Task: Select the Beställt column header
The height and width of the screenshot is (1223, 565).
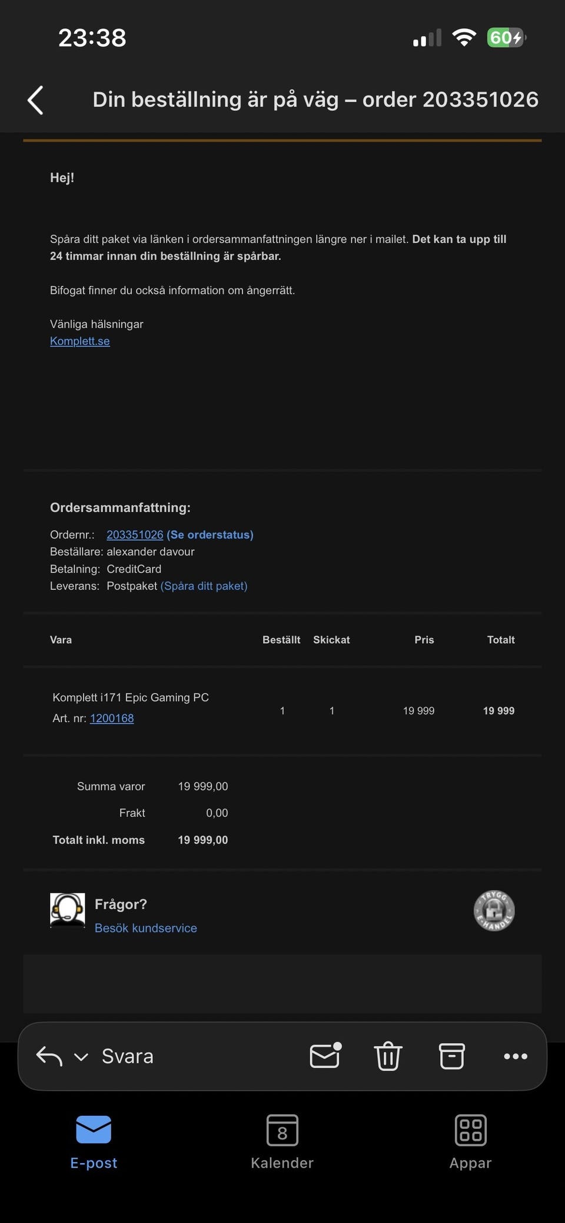Action: click(281, 640)
